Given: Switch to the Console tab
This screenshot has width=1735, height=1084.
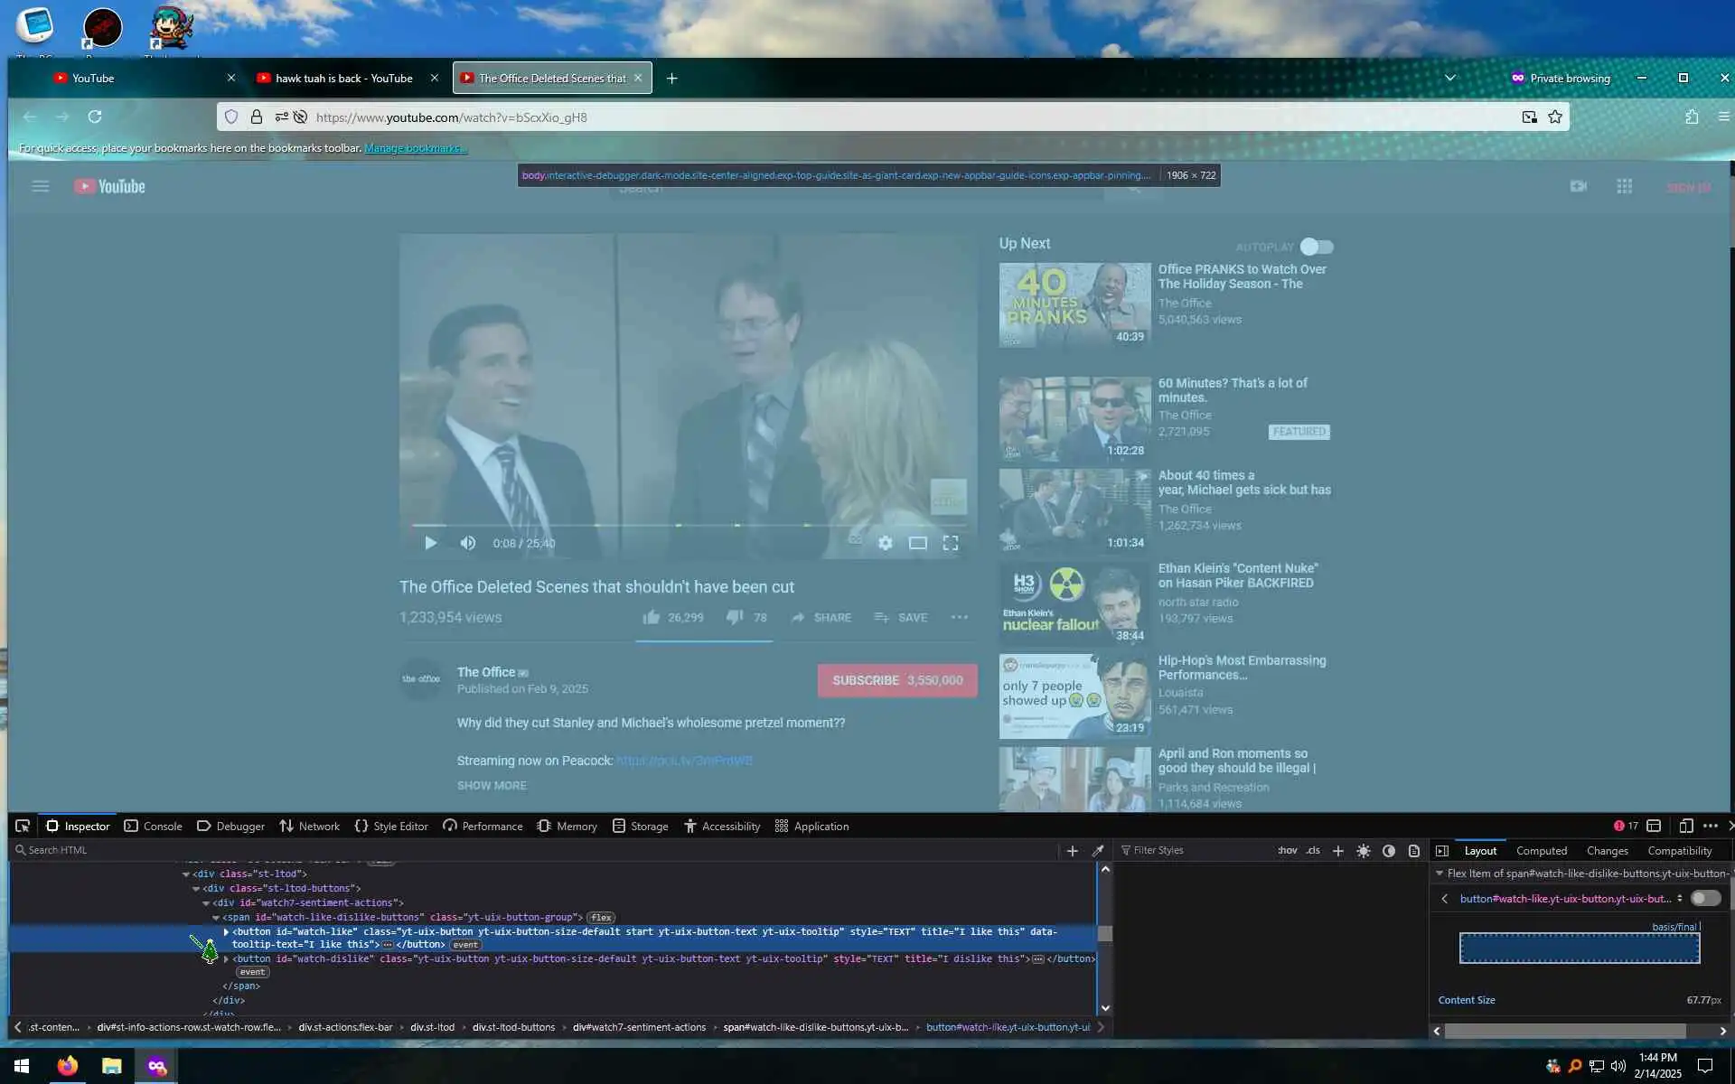Looking at the screenshot, I should coord(154,826).
